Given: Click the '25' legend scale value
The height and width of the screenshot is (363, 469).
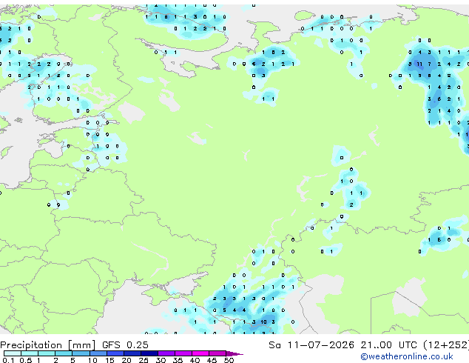Looking at the screenshot, I should [x=144, y=360].
